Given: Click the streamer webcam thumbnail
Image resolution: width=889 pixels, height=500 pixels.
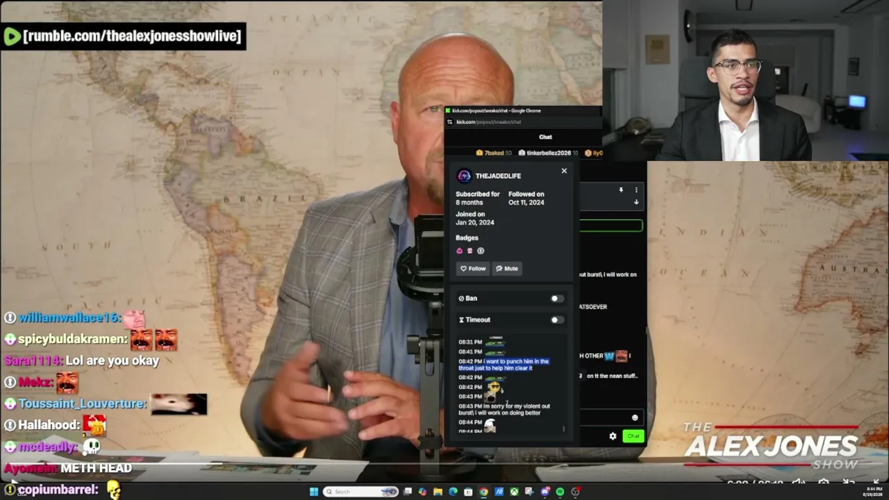Looking at the screenshot, I should tap(745, 81).
